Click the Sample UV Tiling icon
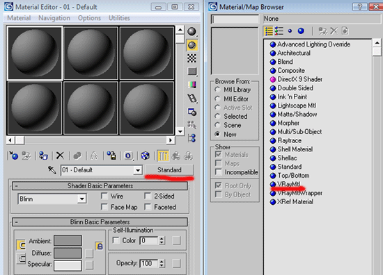 point(192,72)
